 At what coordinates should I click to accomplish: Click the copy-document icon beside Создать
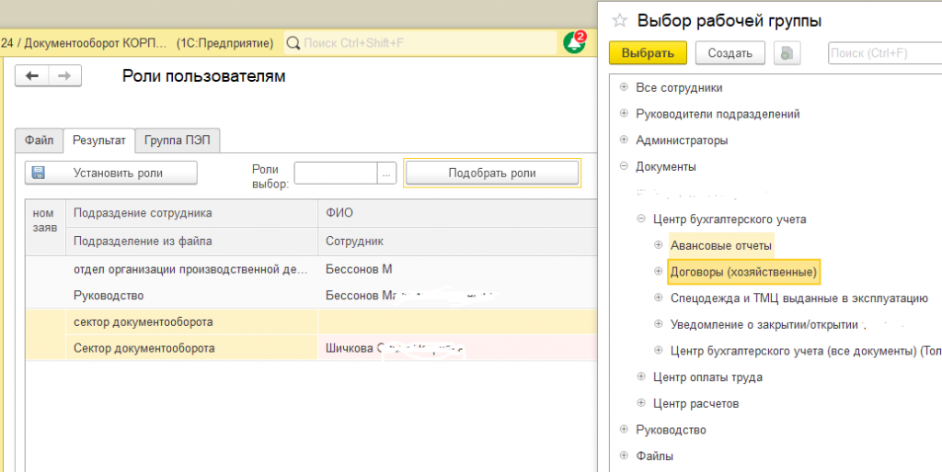click(787, 53)
